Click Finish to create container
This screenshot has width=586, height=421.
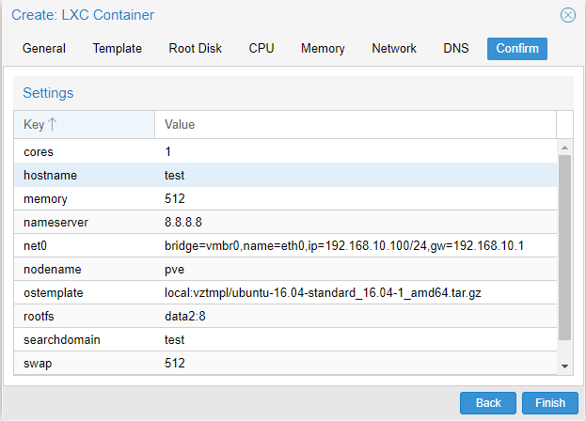click(x=550, y=403)
